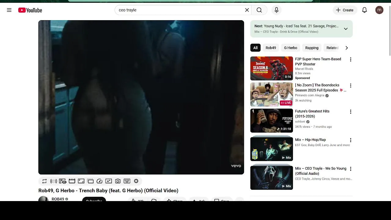This screenshot has height=220, width=391.
Task: Open the playback speed gauge icon
Action: click(99, 181)
